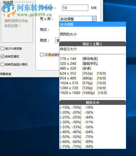This screenshot has width=136, height=156.
Task: Choose [-33%, -33%] -56% relative size
Action: tap(93, 127)
